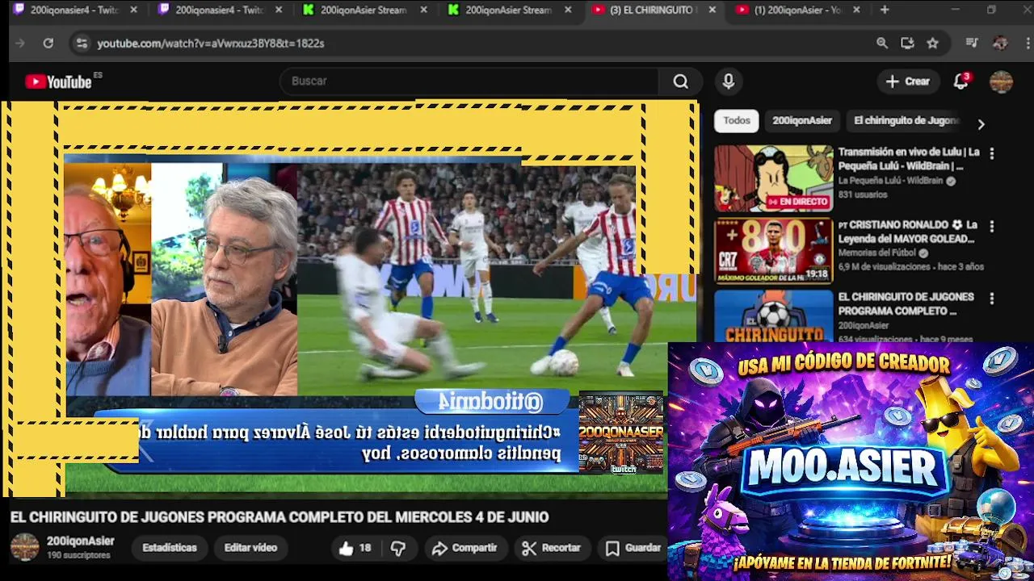Click the browser reload page icon
Screen dimensions: 1034x581
coord(48,44)
